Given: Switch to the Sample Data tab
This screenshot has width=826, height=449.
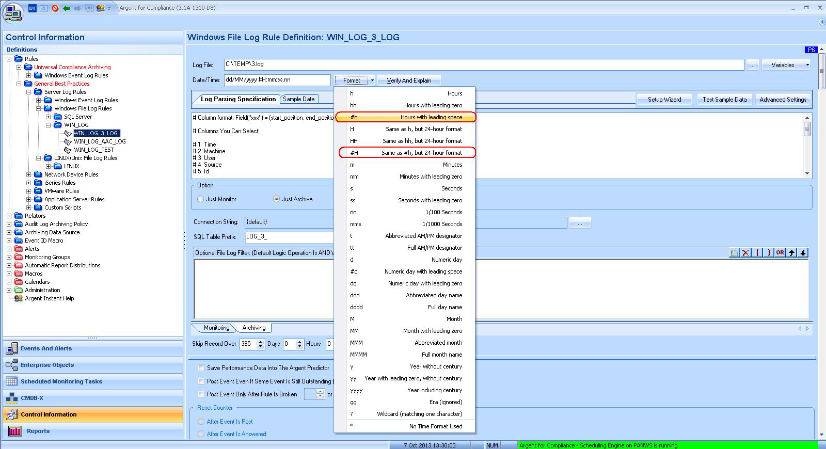Looking at the screenshot, I should (298, 99).
